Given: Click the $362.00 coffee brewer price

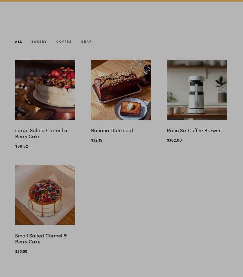Looking at the screenshot, I should click(x=174, y=140).
